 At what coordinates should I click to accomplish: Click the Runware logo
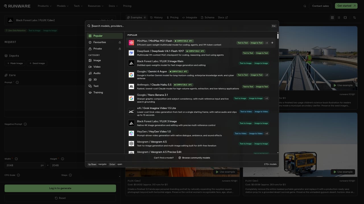pos(18,6)
